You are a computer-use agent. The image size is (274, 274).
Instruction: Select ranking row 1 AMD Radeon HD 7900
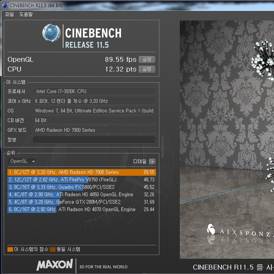tap(82, 172)
